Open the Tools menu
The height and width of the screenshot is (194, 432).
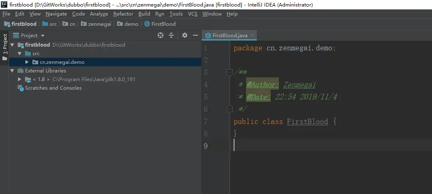pos(176,14)
